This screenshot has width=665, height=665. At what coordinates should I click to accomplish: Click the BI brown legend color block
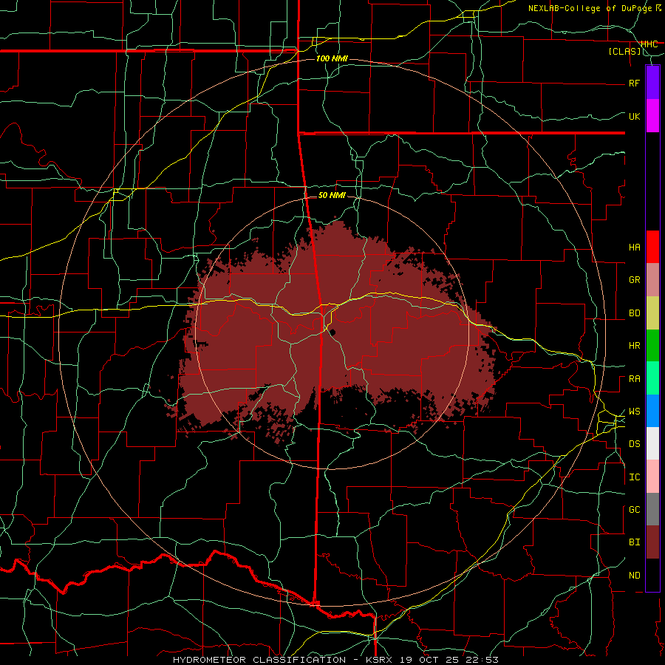tap(652, 542)
